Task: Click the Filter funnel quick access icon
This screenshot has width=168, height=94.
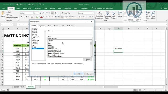Action: click(40, 4)
